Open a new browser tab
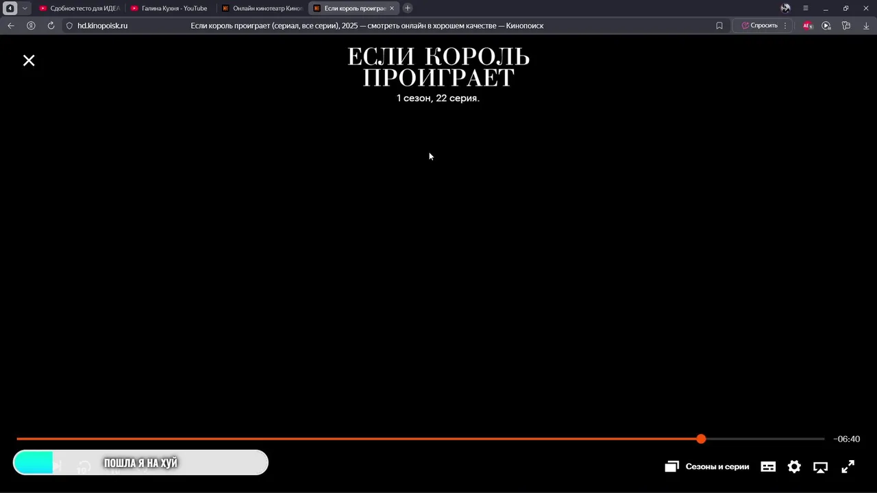 click(x=408, y=8)
